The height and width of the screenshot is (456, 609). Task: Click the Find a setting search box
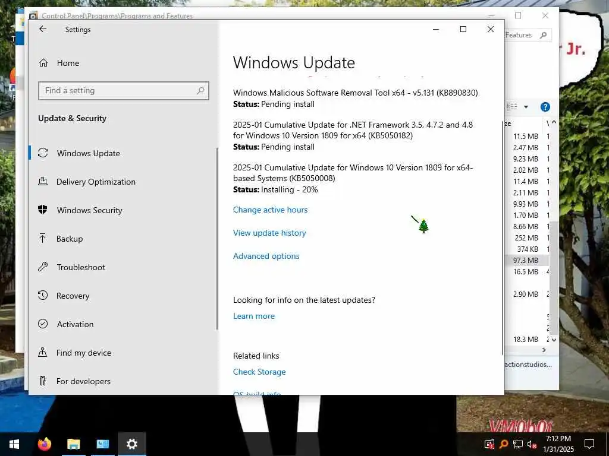[x=124, y=91]
